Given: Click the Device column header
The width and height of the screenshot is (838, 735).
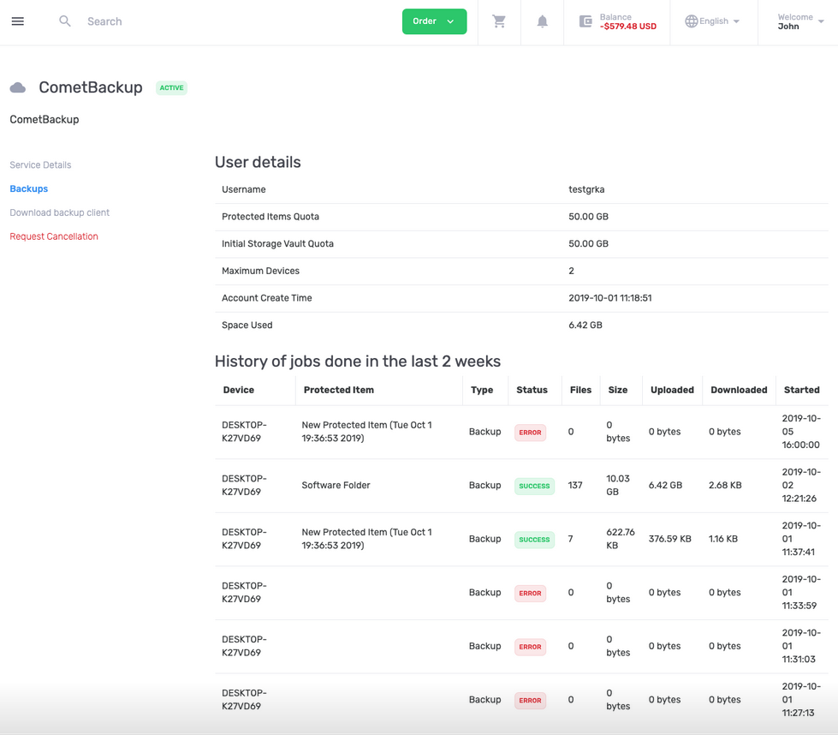Looking at the screenshot, I should tap(239, 390).
